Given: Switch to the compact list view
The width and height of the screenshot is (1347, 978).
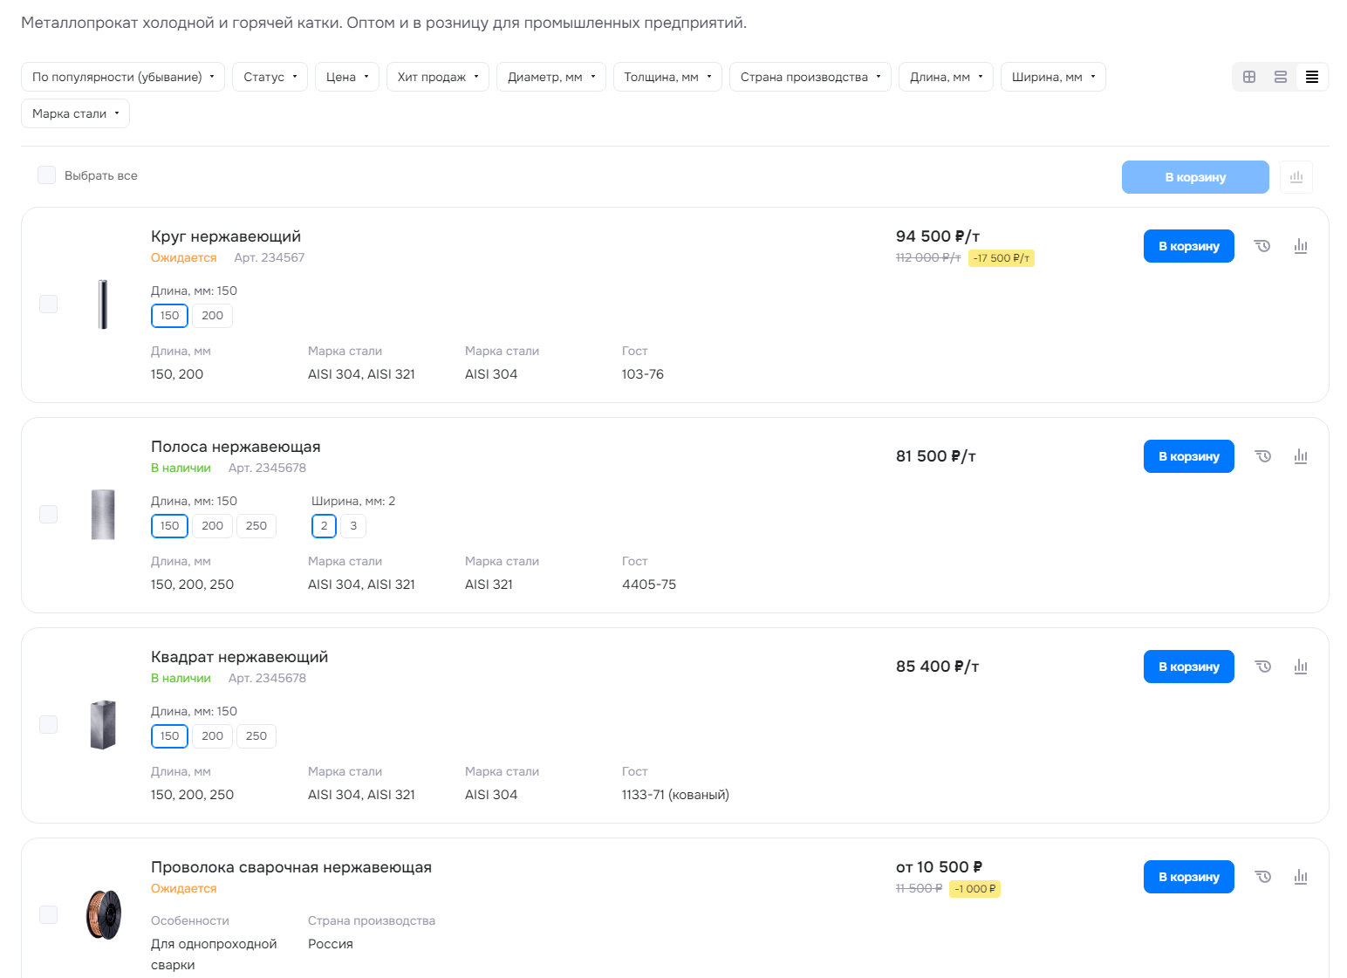Looking at the screenshot, I should point(1312,77).
